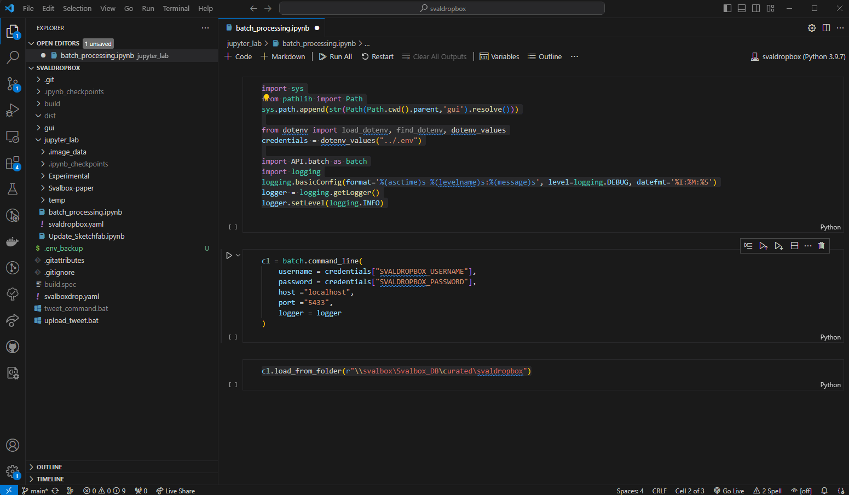Open svaldropbox.yaml file
The width and height of the screenshot is (849, 495).
click(76, 224)
